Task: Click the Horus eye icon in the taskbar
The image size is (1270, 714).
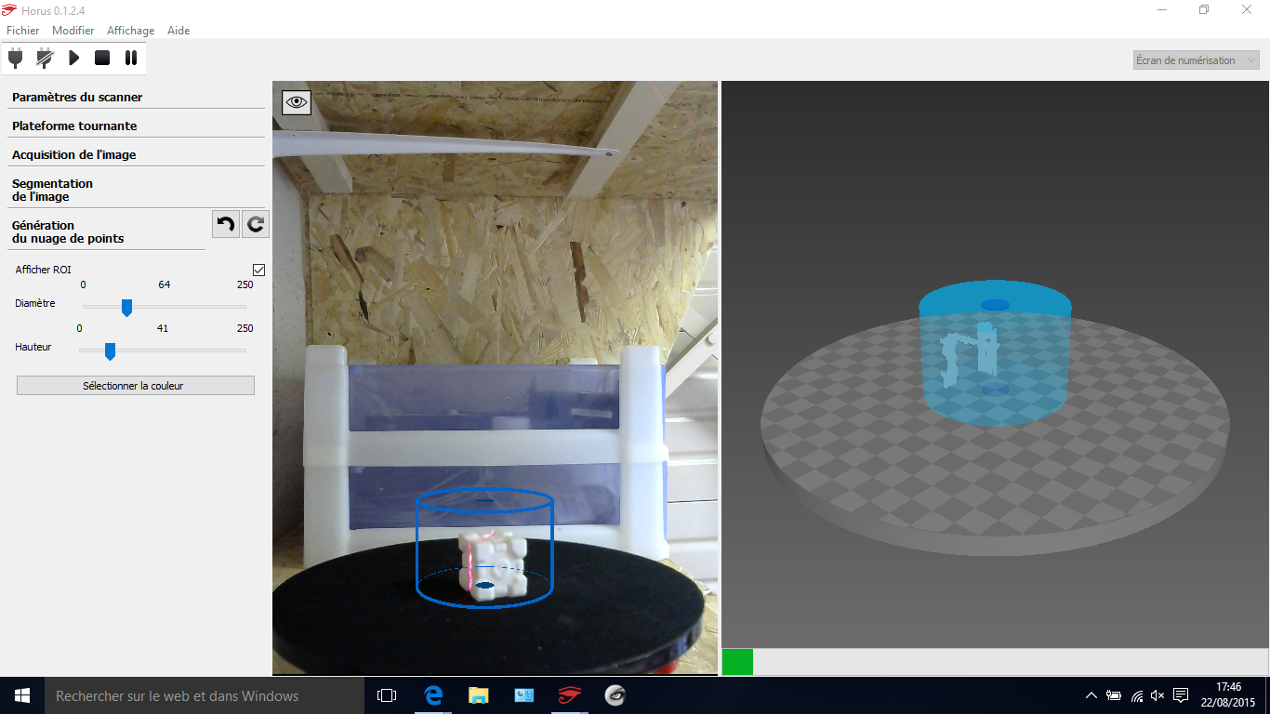Action: [569, 695]
